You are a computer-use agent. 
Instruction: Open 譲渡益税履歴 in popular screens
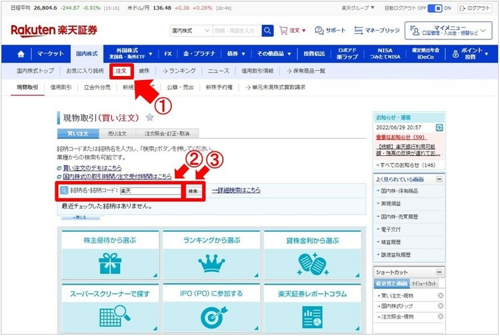(x=396, y=255)
